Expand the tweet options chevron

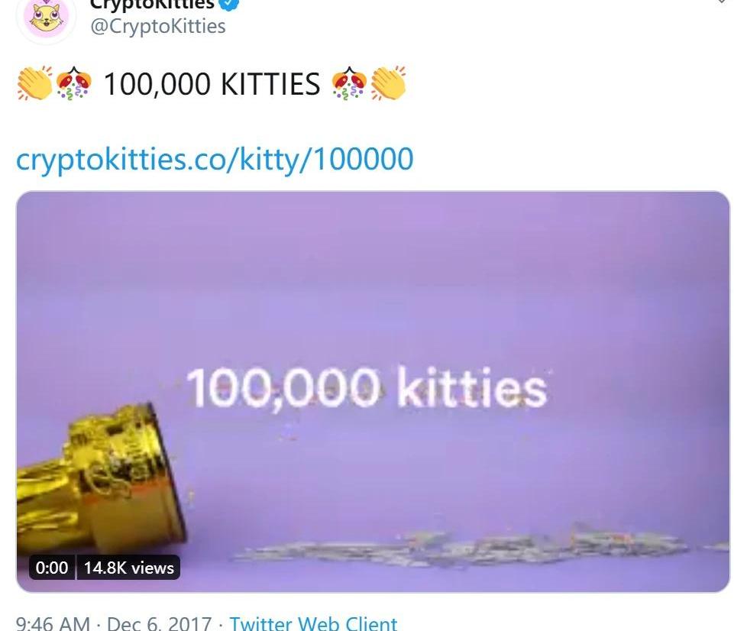coord(723,2)
